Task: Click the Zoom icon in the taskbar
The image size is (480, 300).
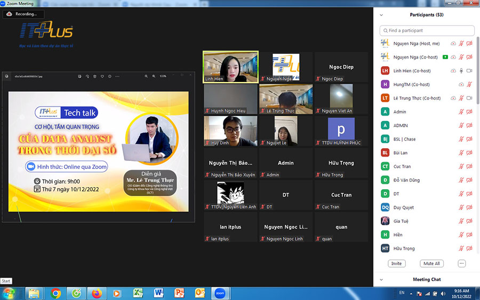Action: tap(219, 293)
